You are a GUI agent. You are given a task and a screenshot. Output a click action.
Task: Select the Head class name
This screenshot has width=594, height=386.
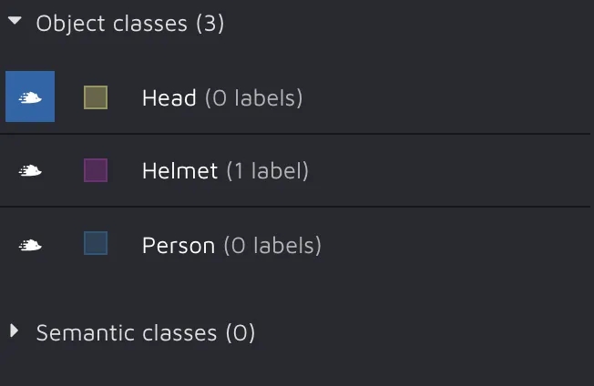pyautogui.click(x=169, y=97)
